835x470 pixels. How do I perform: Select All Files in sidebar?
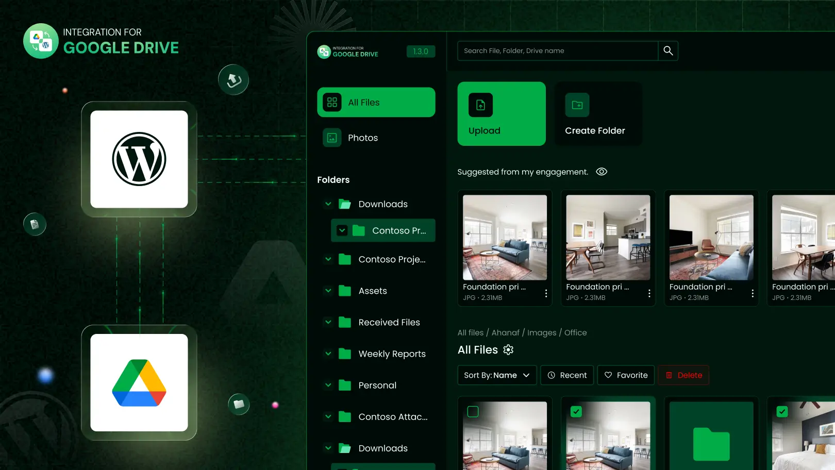click(x=376, y=102)
